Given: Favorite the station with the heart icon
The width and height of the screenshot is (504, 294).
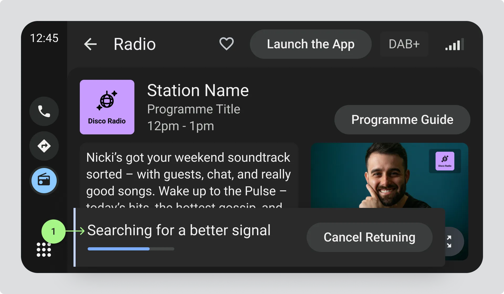Looking at the screenshot, I should 226,44.
